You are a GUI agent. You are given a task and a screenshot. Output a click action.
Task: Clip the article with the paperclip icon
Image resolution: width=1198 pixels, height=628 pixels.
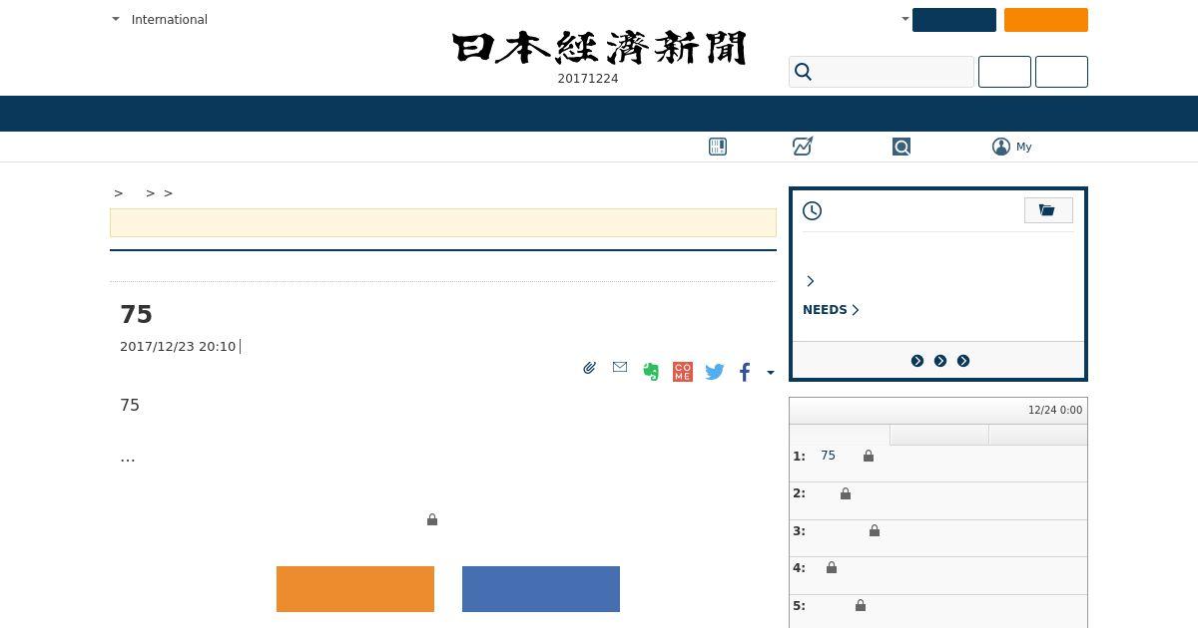(x=589, y=368)
